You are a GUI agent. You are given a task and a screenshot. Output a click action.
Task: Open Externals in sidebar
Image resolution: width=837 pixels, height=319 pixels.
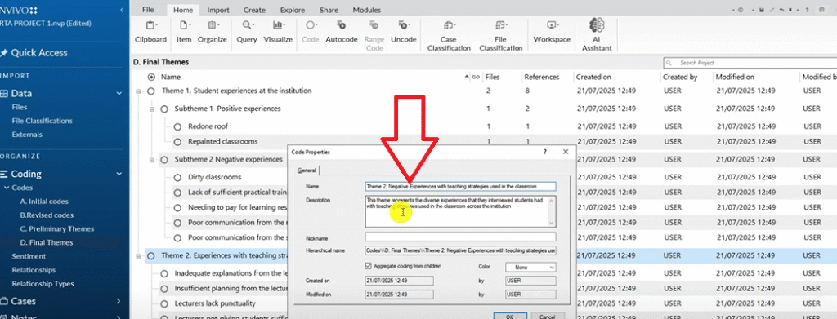click(x=27, y=135)
